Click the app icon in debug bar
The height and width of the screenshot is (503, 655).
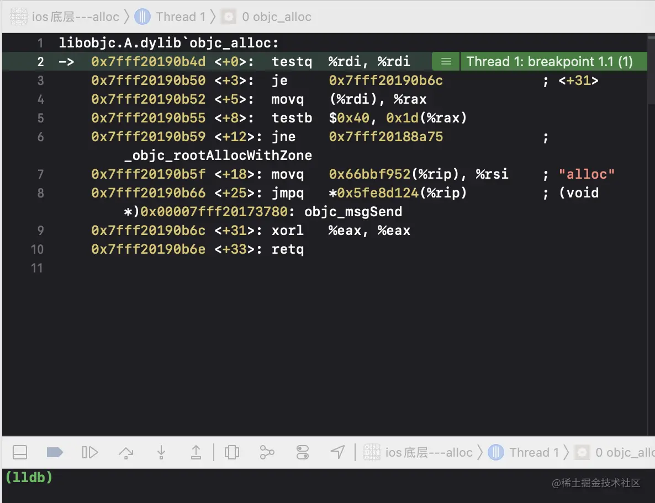(372, 452)
